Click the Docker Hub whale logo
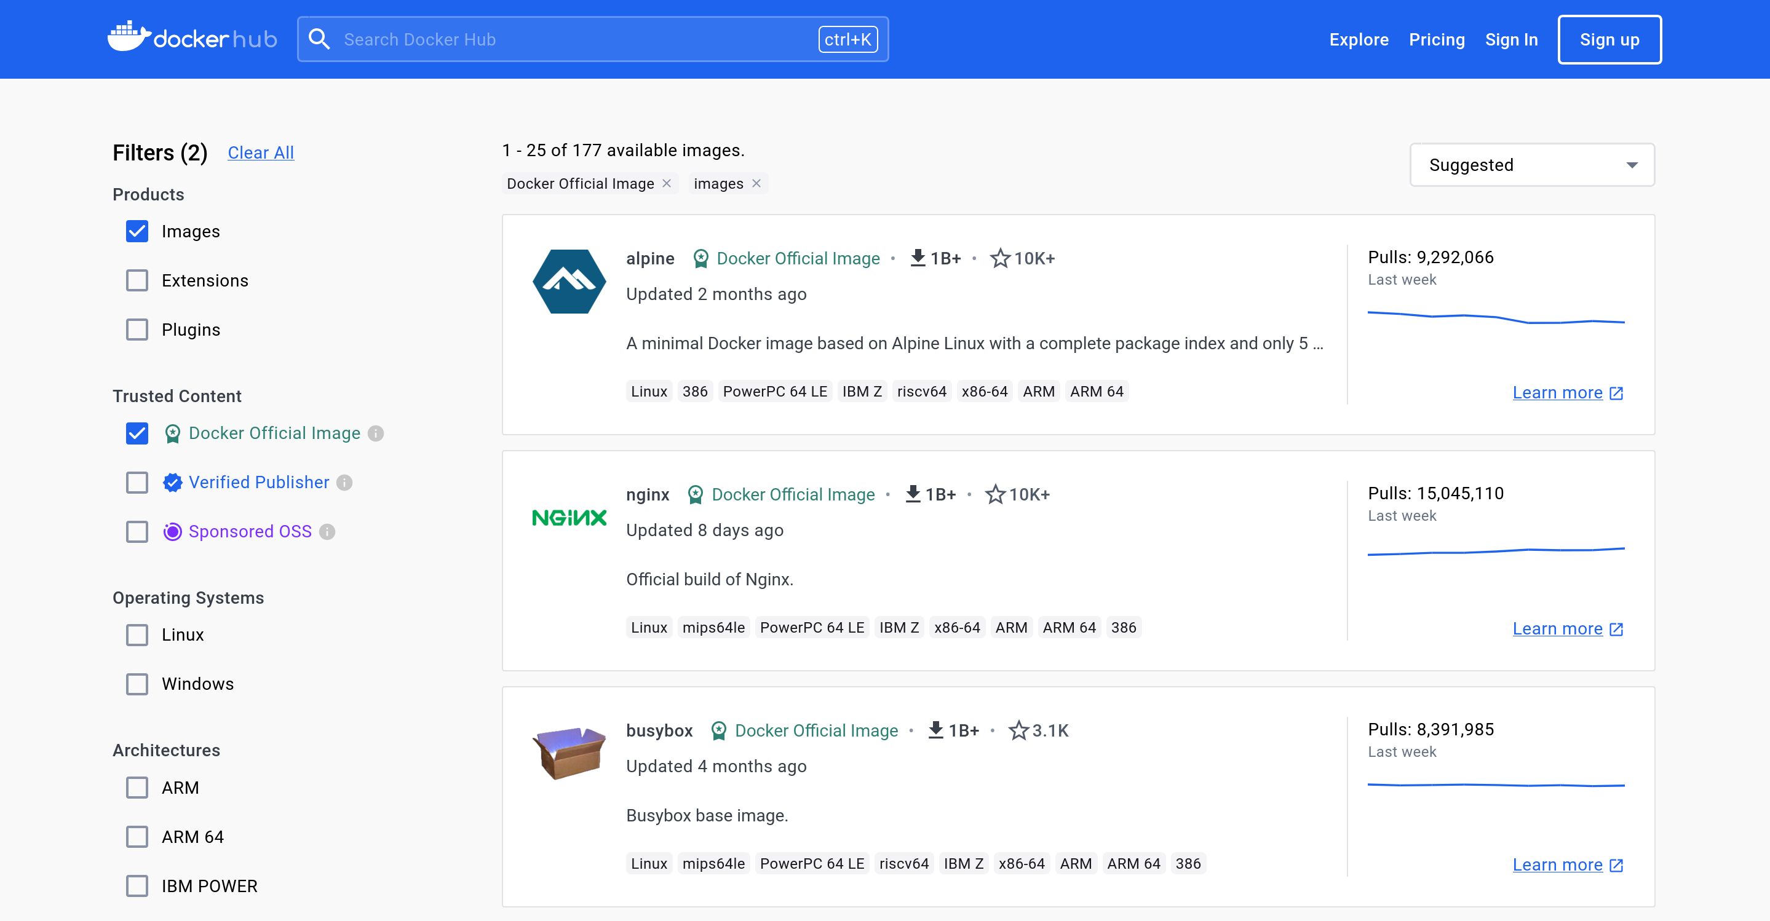The width and height of the screenshot is (1770, 921). point(129,37)
